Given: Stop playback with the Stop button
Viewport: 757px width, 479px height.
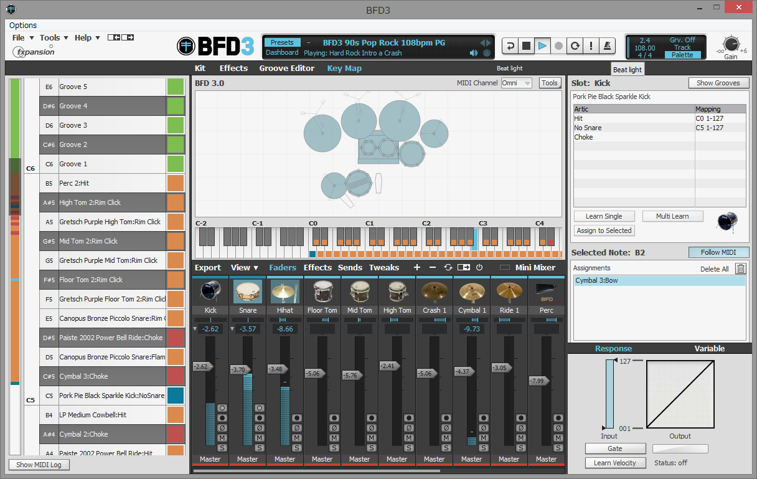Looking at the screenshot, I should [527, 46].
